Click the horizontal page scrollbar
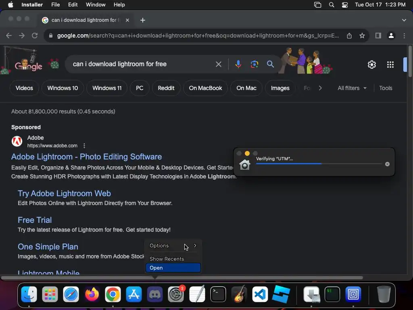The height and width of the screenshot is (310, 413). pos(182,278)
